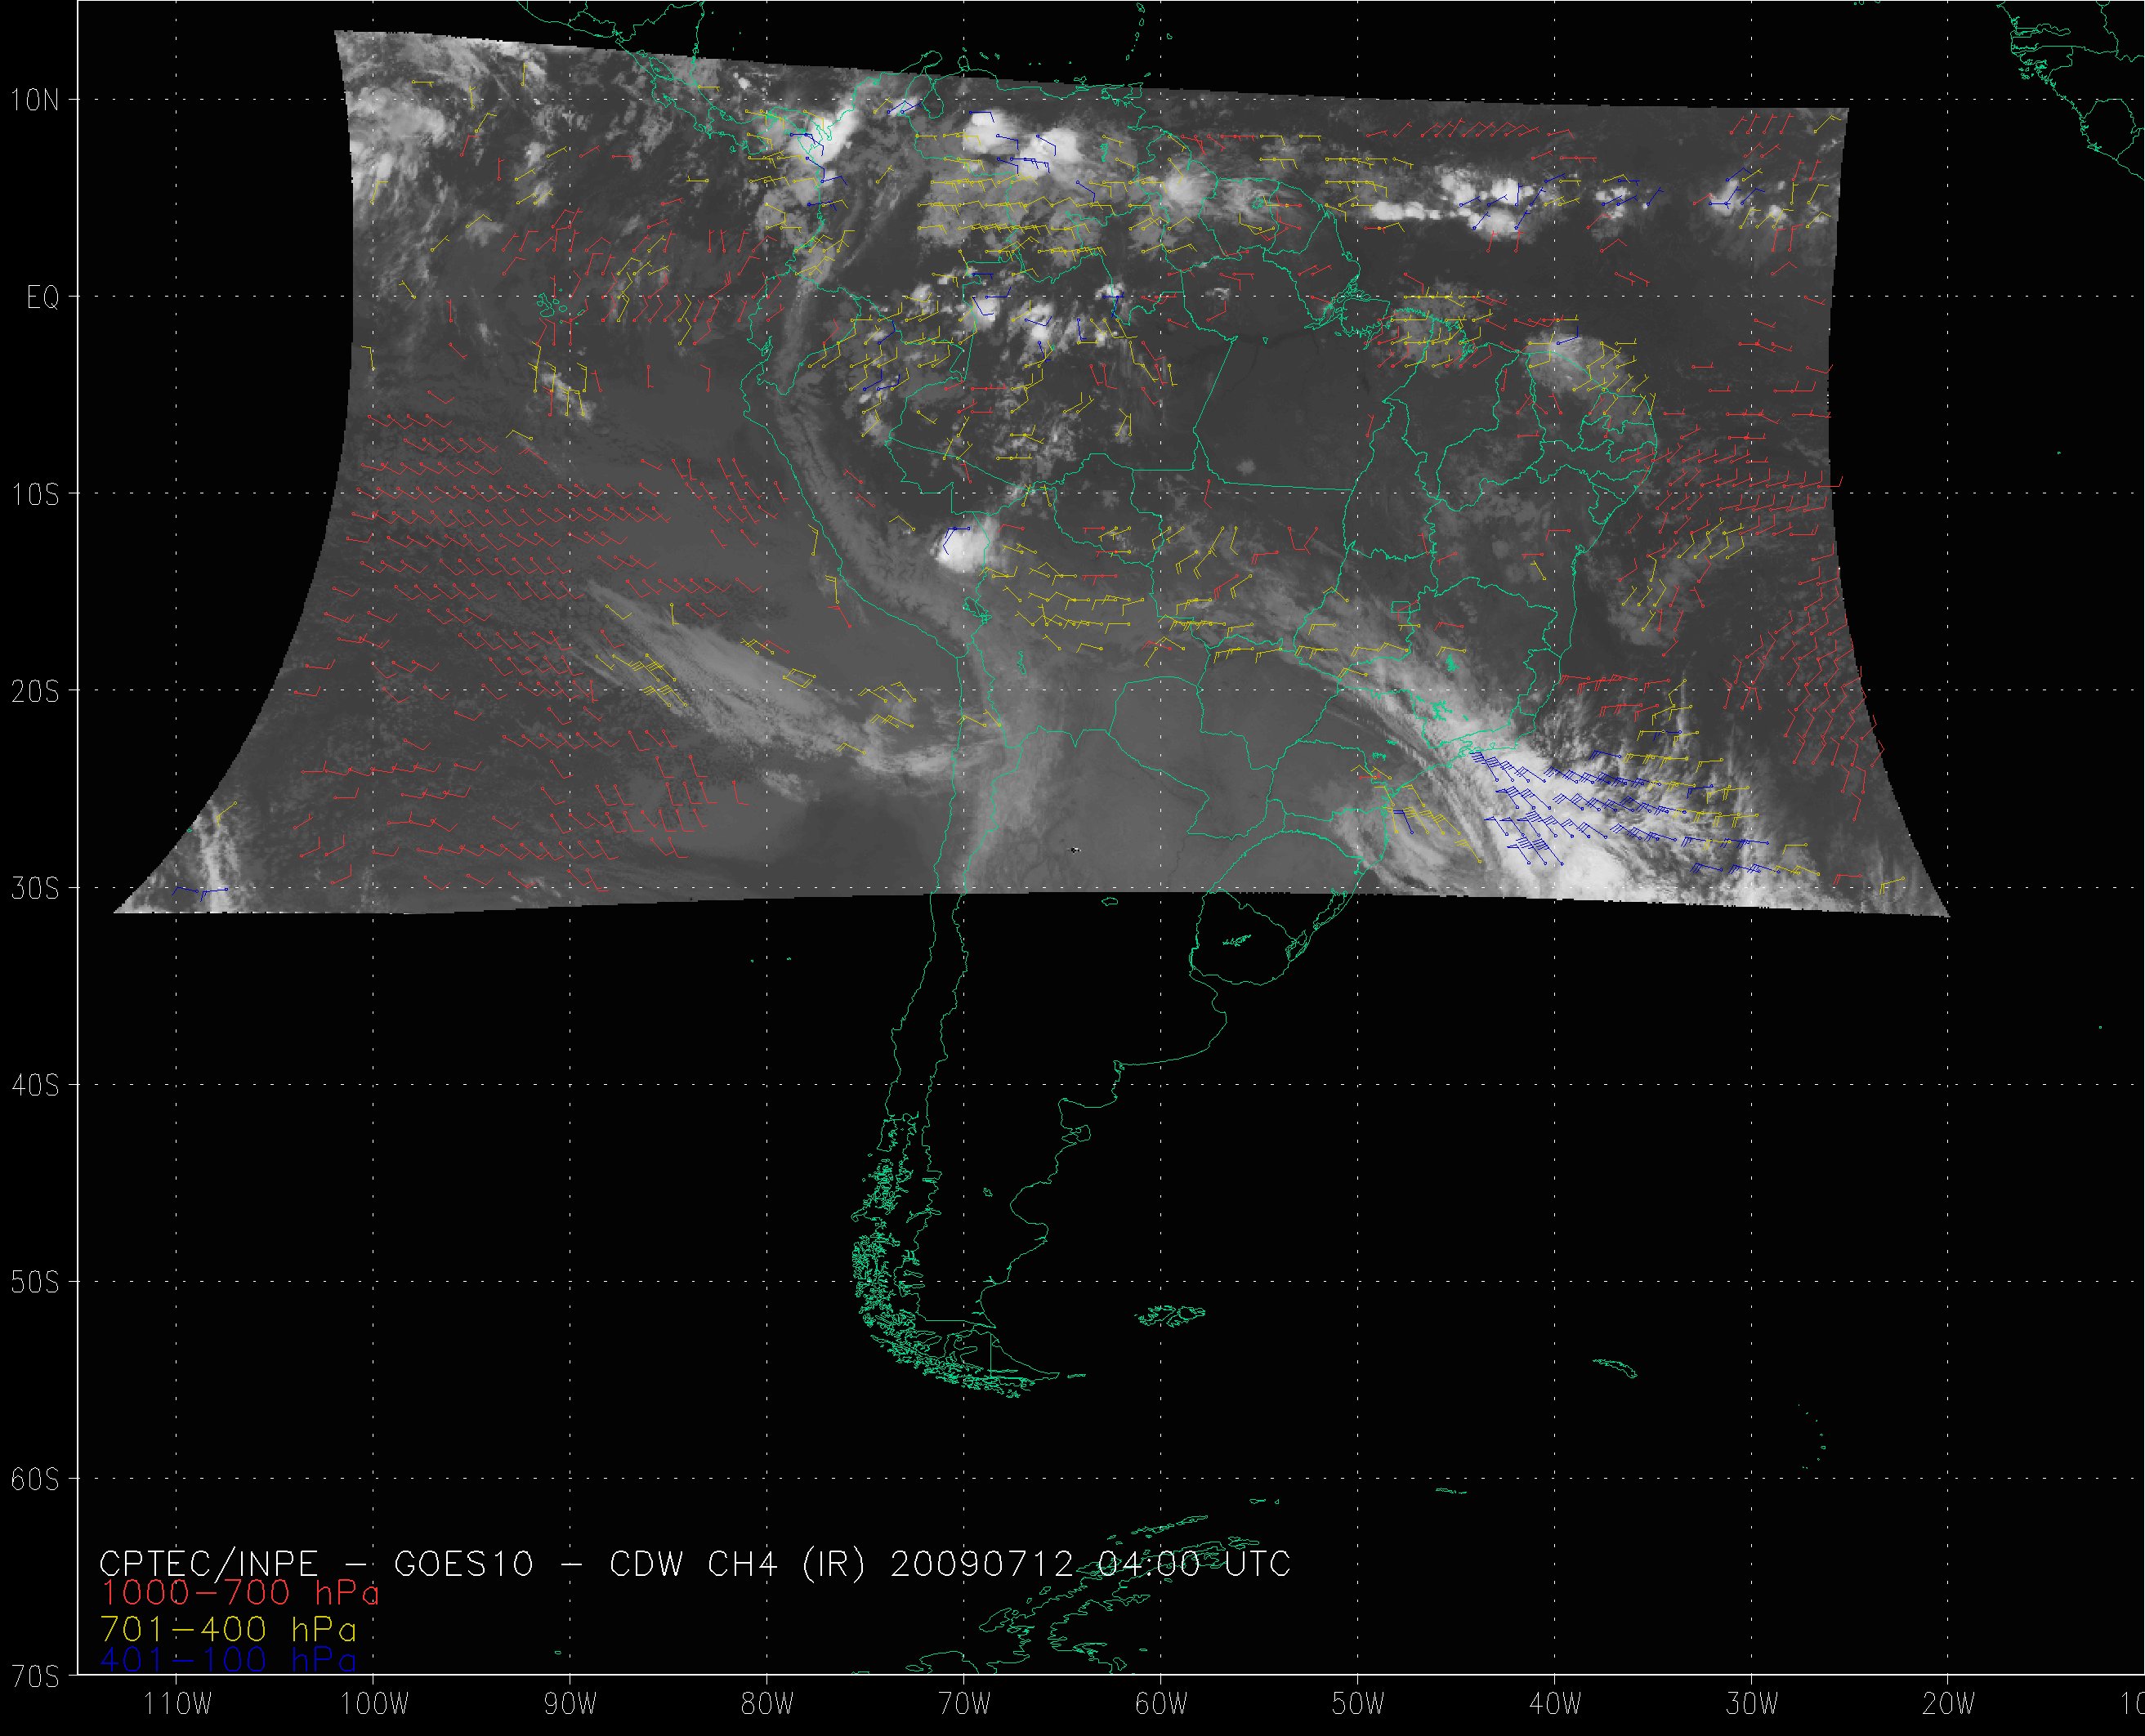Click the 40W longitude label
2145x1736 pixels.
pos(1556,1704)
